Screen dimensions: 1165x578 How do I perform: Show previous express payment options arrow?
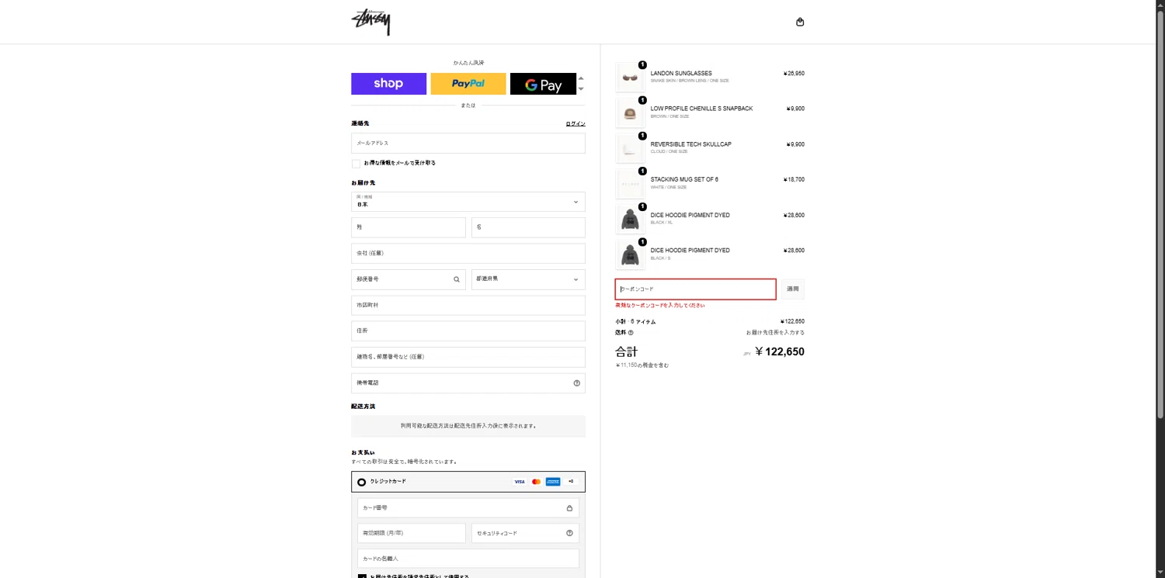coord(581,78)
